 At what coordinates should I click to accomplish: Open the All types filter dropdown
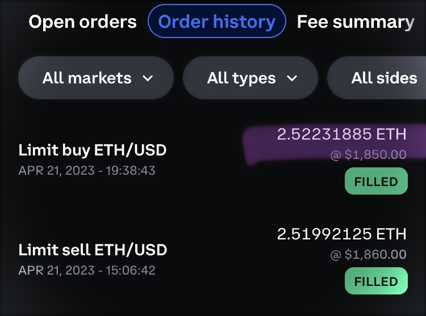pos(250,78)
